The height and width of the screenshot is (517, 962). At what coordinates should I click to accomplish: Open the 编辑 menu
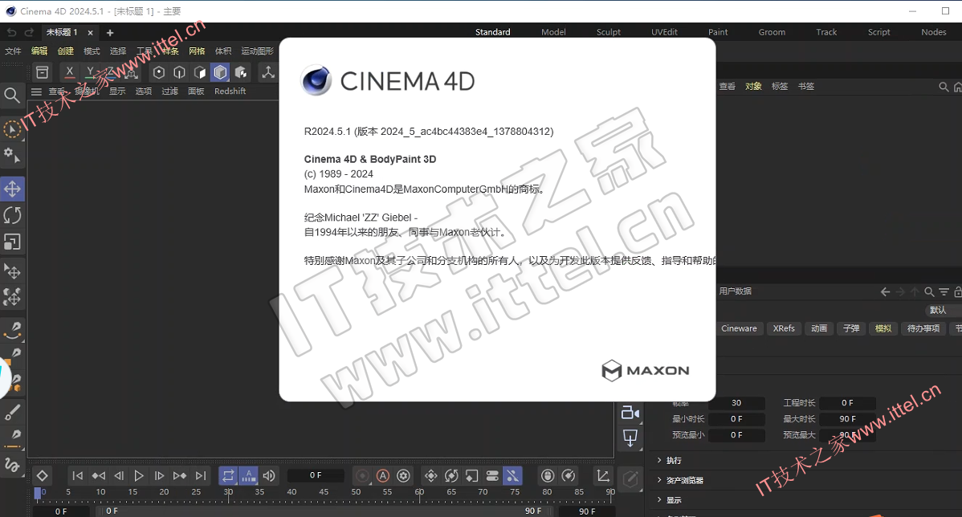click(39, 51)
